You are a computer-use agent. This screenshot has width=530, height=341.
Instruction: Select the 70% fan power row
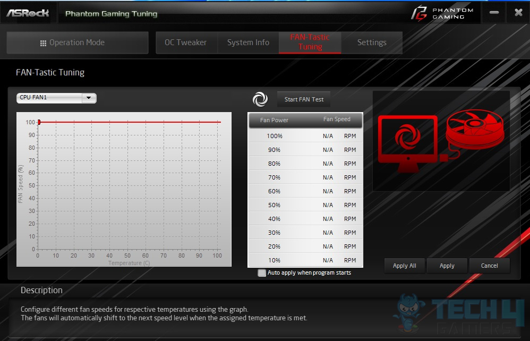[305, 177]
